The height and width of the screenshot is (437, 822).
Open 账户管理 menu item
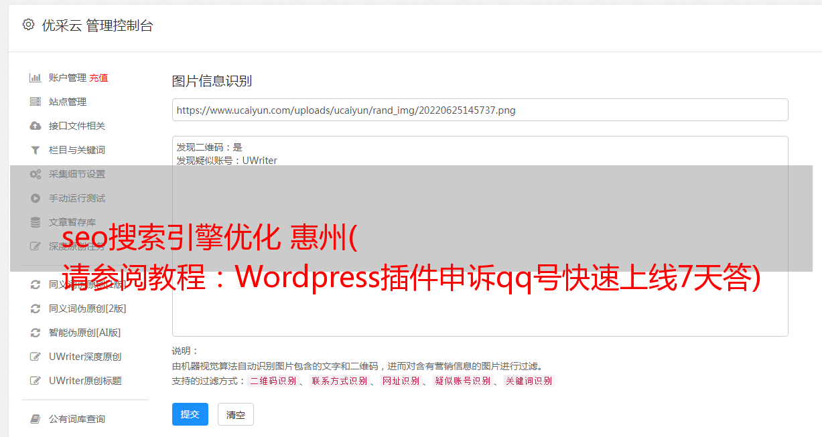pyautogui.click(x=68, y=78)
